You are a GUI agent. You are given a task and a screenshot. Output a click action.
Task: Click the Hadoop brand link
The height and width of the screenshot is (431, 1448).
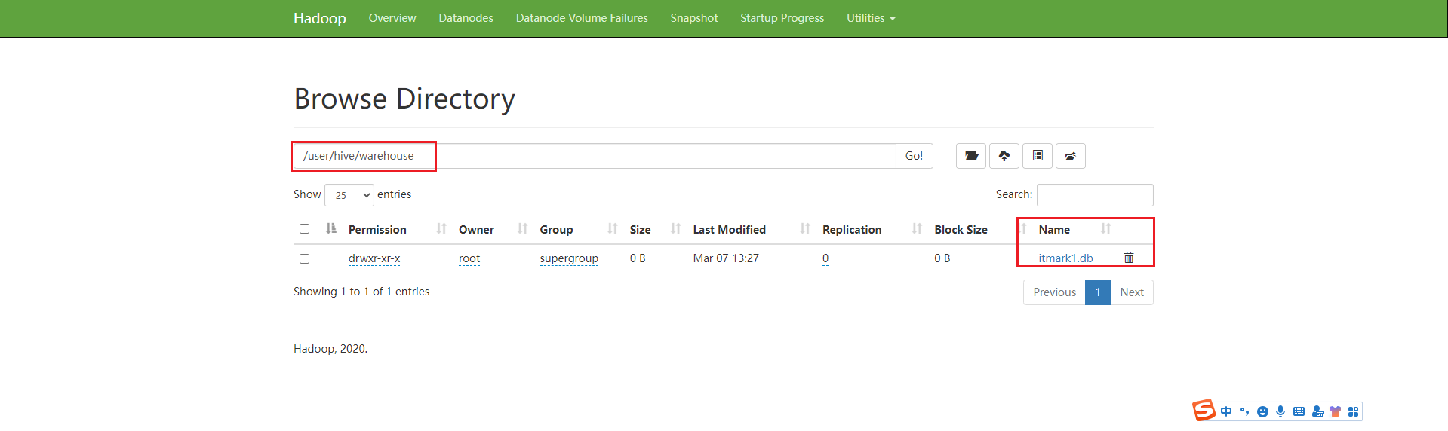pos(320,18)
